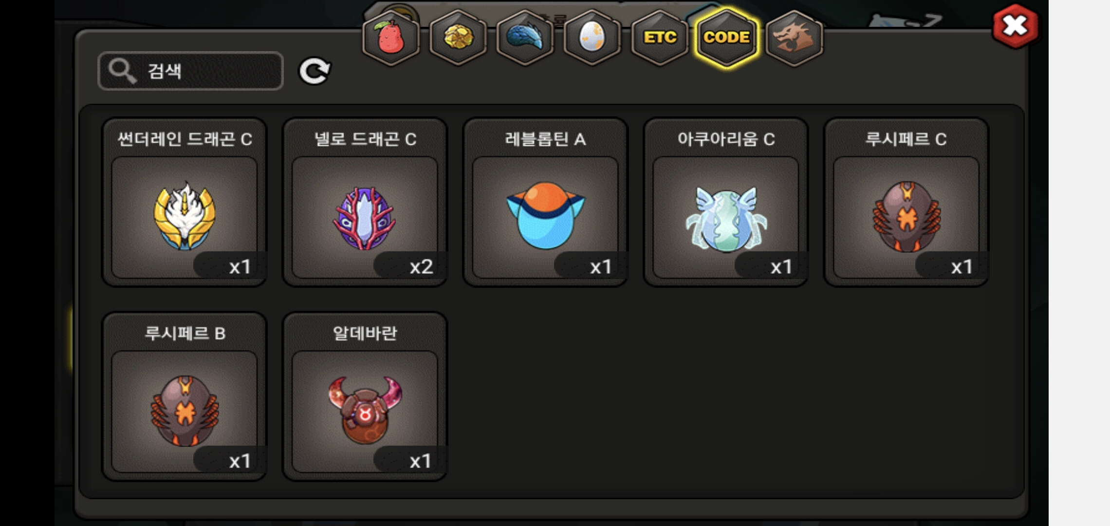Open the ETC items tab
The image size is (1110, 526).
[660, 38]
